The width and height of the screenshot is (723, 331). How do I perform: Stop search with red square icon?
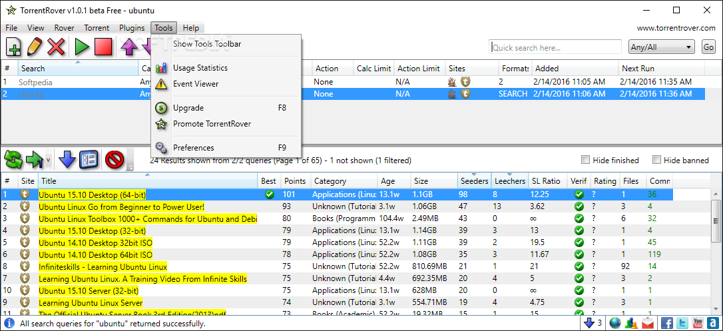click(103, 47)
